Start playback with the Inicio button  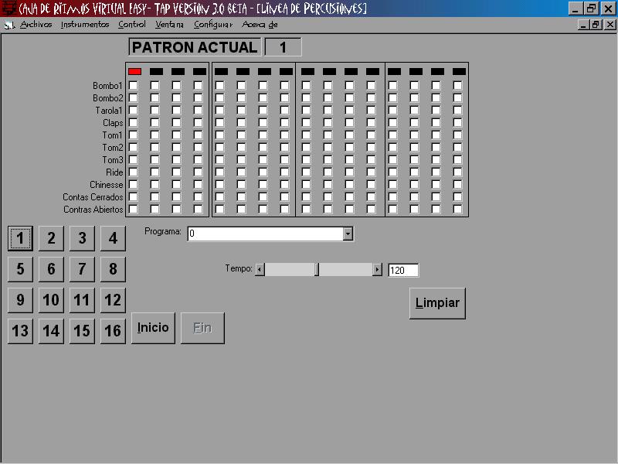tap(153, 328)
